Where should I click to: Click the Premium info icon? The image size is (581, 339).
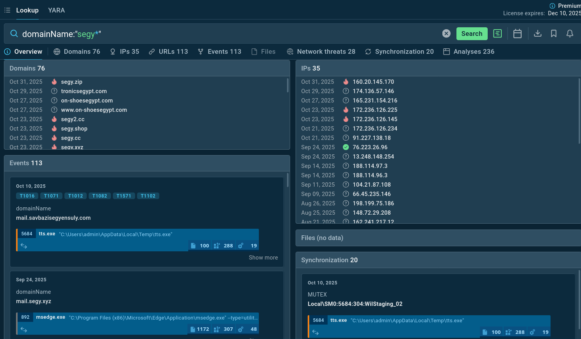[552, 6]
